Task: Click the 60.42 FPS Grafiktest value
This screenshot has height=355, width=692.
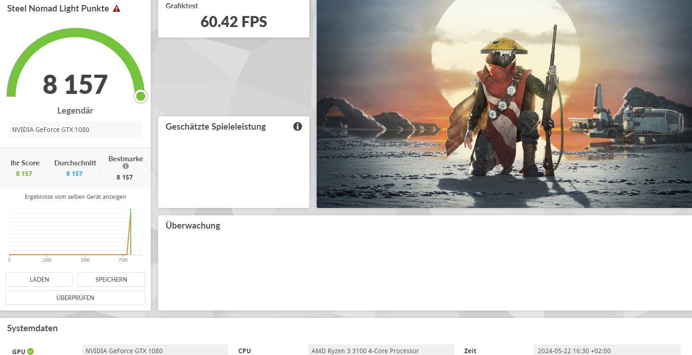Action: 234,22
